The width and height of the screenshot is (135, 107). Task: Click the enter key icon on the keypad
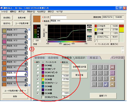click(106, 84)
